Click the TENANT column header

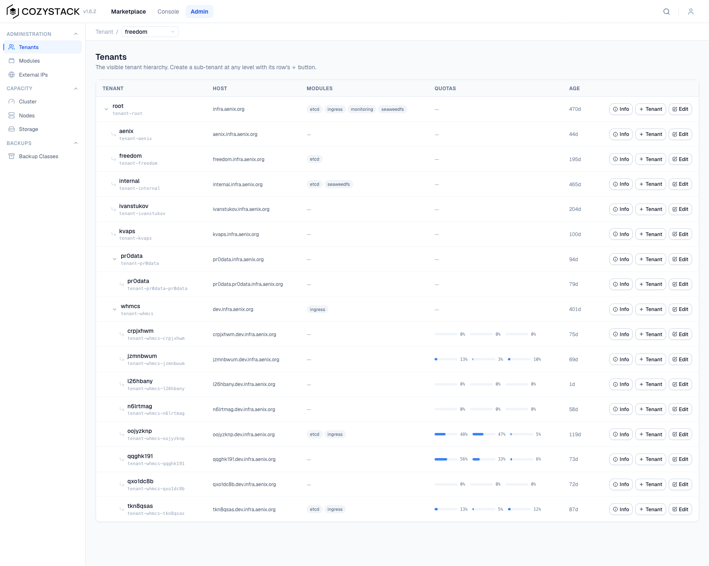[x=113, y=89]
